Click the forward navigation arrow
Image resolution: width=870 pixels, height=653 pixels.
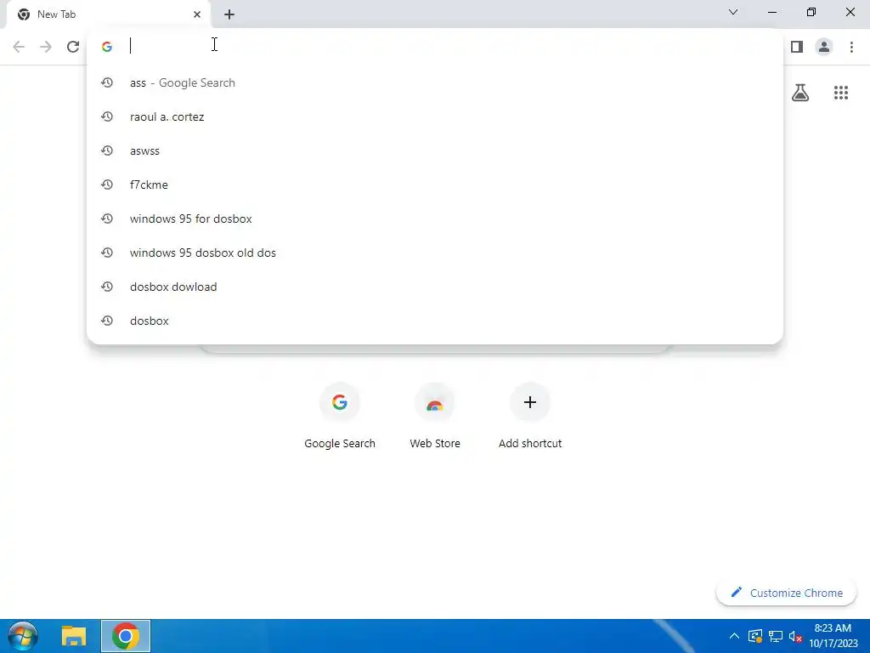click(x=46, y=47)
